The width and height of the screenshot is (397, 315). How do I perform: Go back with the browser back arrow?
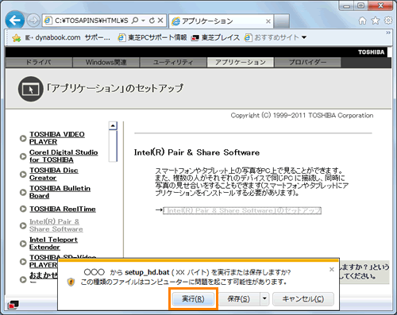click(x=15, y=20)
